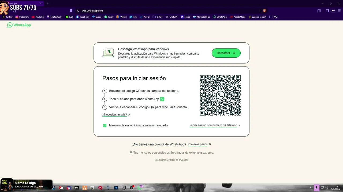Open OBS Studio from the taskbar

132,188
